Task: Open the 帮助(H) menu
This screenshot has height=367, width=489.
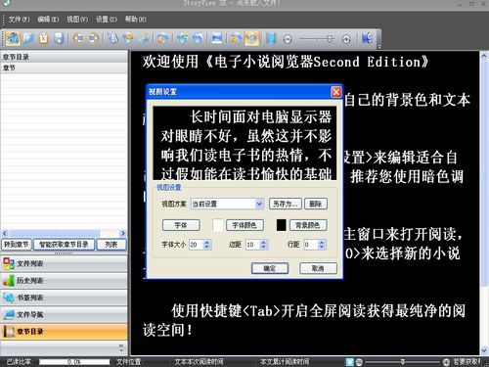Action: click(x=136, y=20)
